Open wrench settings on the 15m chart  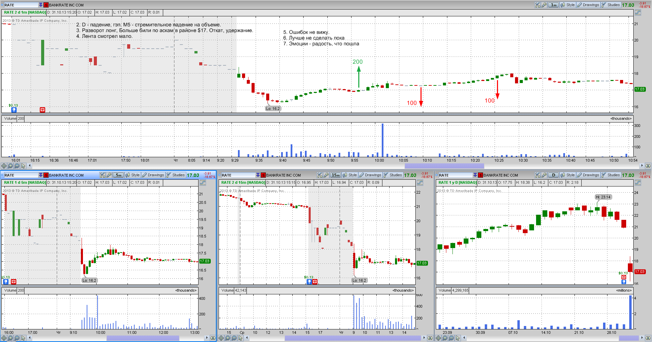click(x=326, y=175)
